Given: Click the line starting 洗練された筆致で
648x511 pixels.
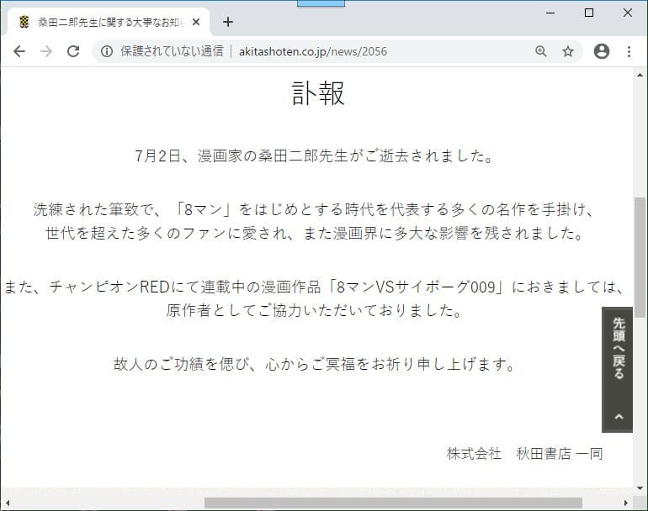Looking at the screenshot, I should point(314,209).
